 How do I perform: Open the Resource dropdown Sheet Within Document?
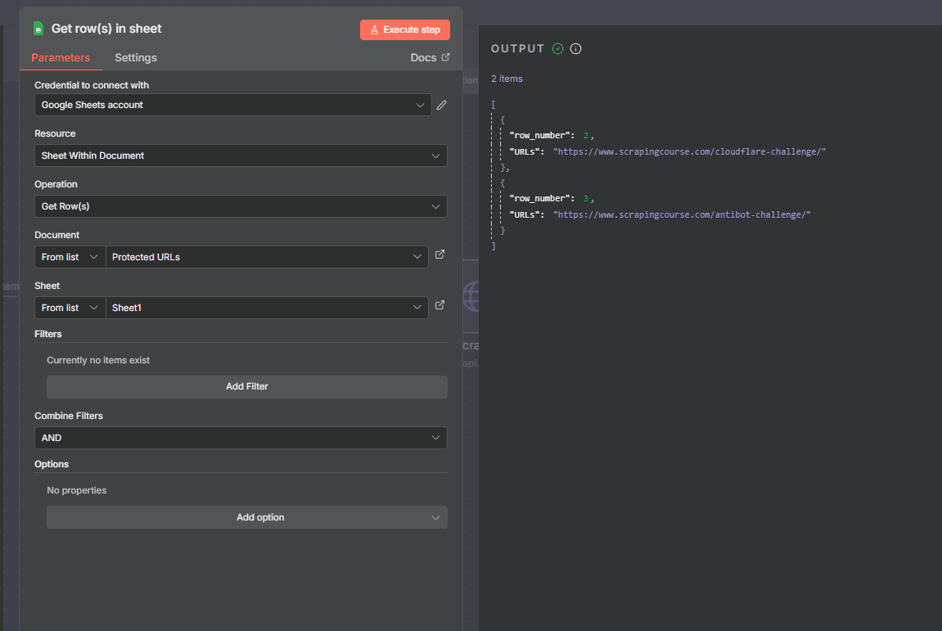click(241, 155)
